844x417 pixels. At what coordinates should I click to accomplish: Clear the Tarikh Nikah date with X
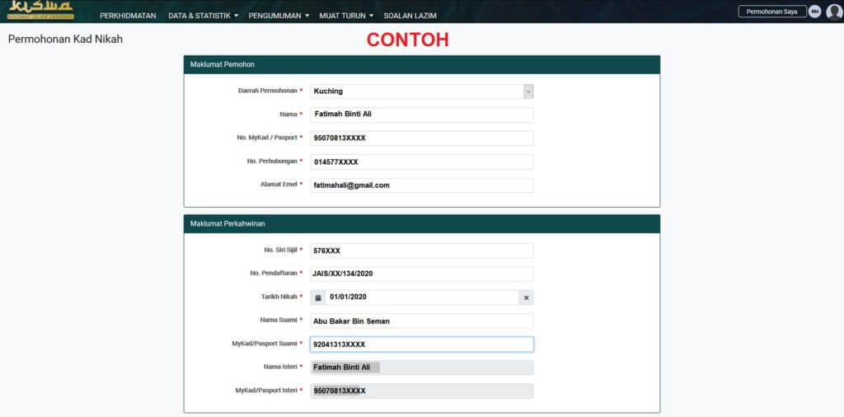pos(527,298)
